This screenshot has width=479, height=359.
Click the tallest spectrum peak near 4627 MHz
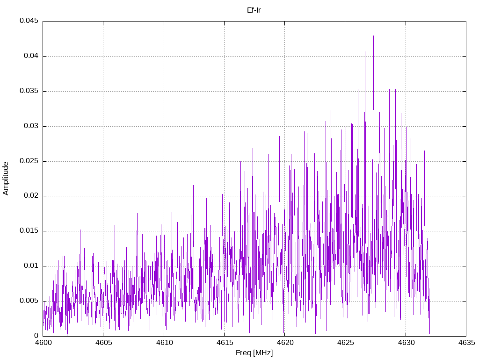(373, 36)
